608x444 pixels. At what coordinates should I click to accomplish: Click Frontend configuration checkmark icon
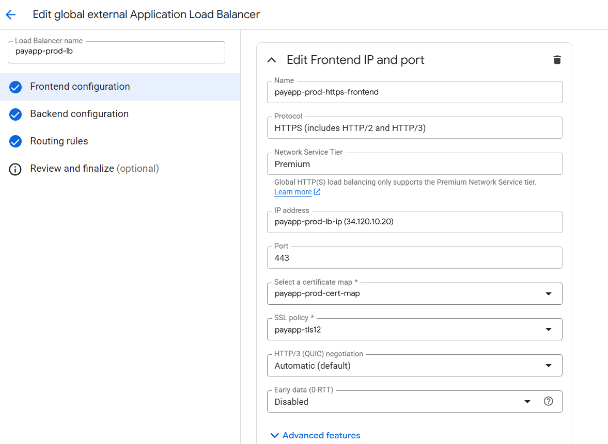click(x=15, y=87)
